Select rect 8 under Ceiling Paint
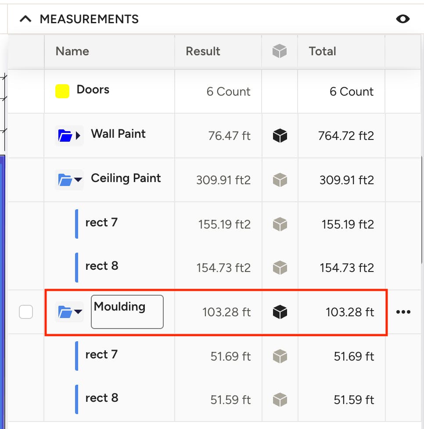424x429 pixels. (x=102, y=266)
